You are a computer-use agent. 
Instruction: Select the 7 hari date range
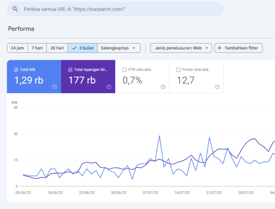point(37,48)
